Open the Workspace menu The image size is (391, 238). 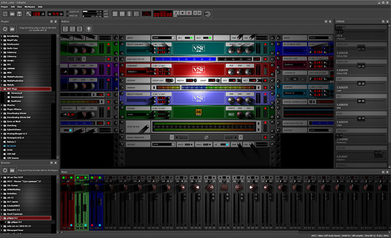coord(30,7)
